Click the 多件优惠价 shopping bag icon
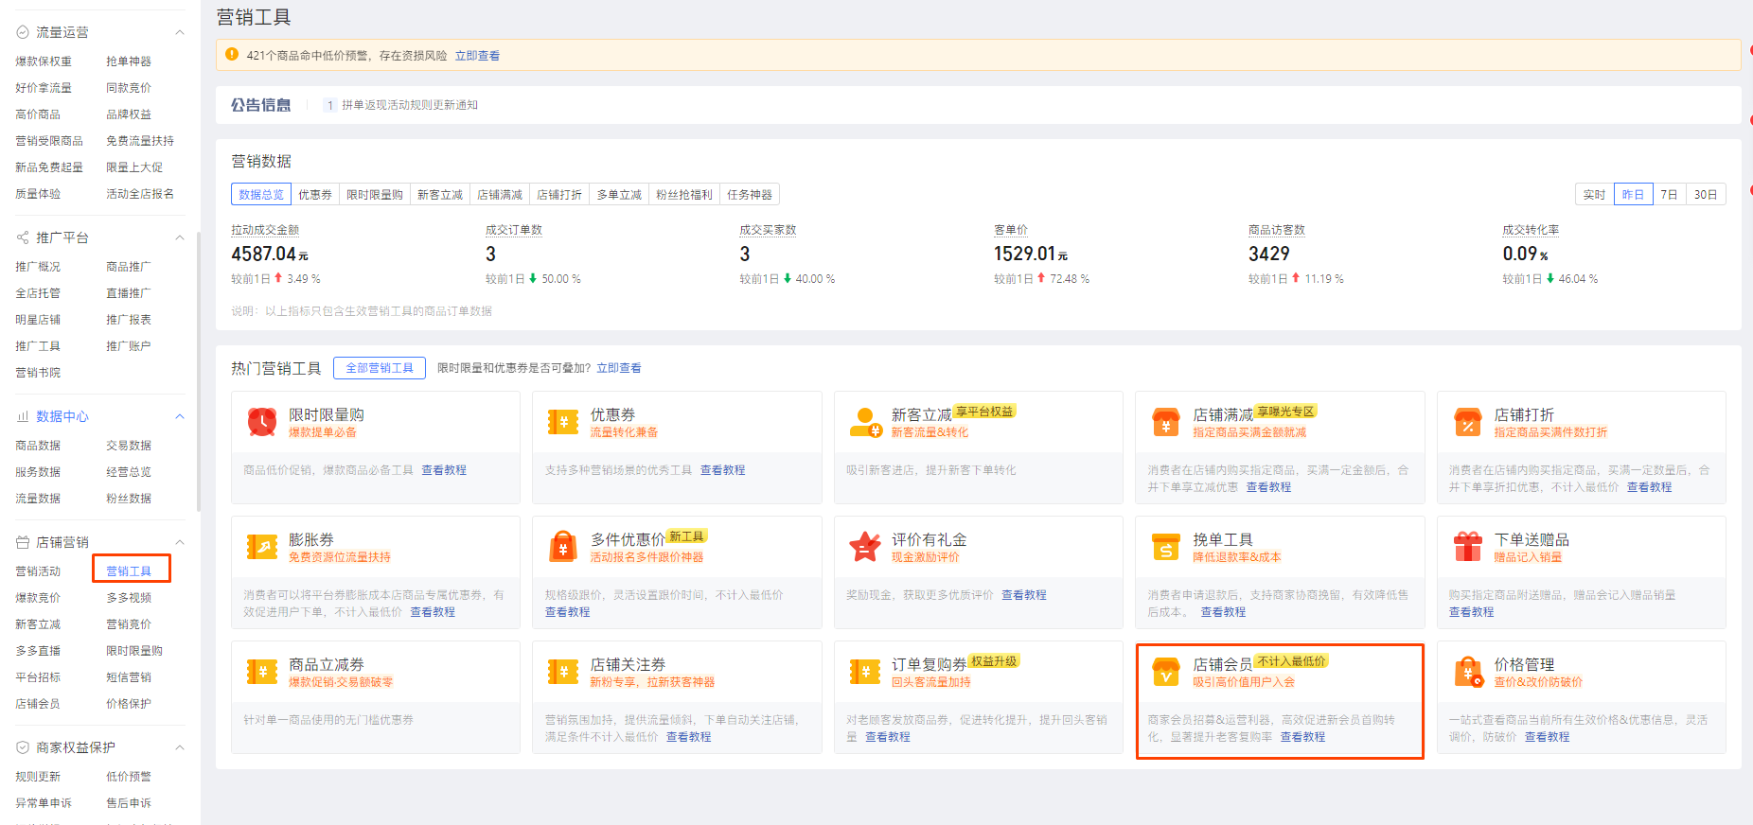The height and width of the screenshot is (825, 1753). tap(563, 547)
